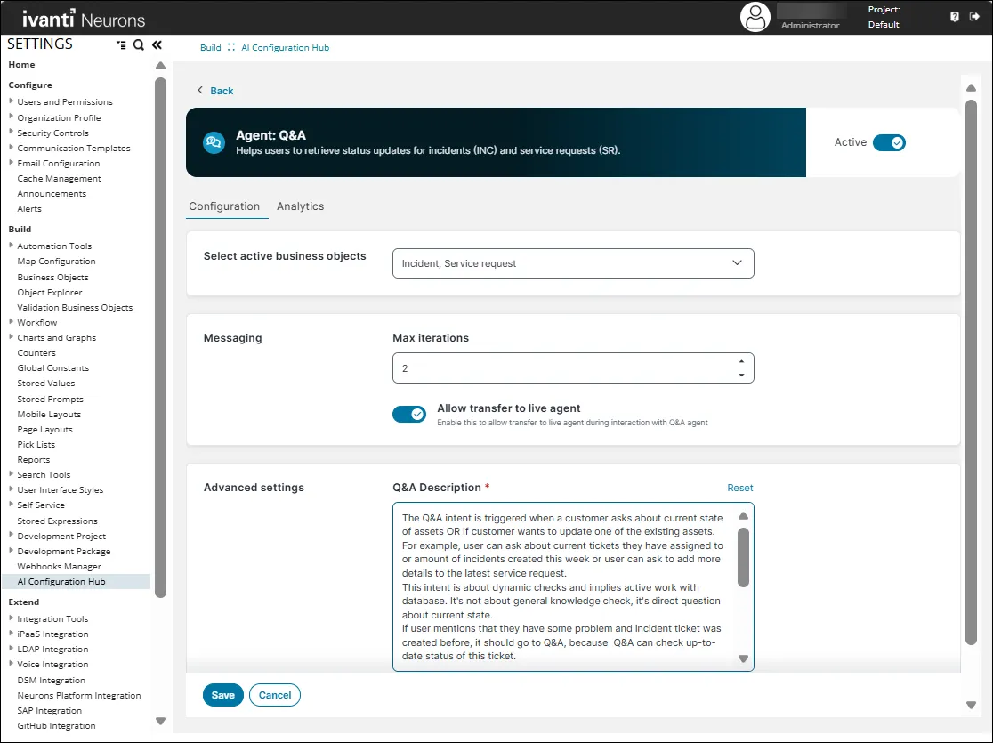Go to Home in settings sidebar

click(x=21, y=65)
